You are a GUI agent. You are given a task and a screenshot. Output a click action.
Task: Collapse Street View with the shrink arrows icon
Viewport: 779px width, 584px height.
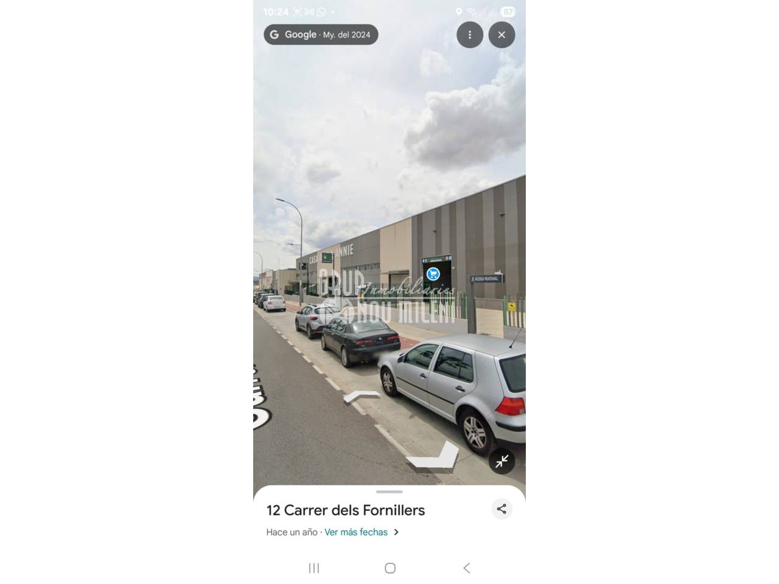[x=502, y=462]
